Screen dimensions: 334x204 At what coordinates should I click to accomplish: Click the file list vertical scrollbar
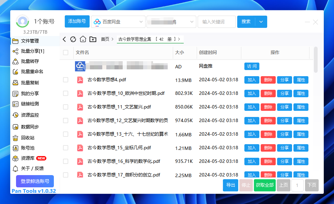(x=316, y=60)
